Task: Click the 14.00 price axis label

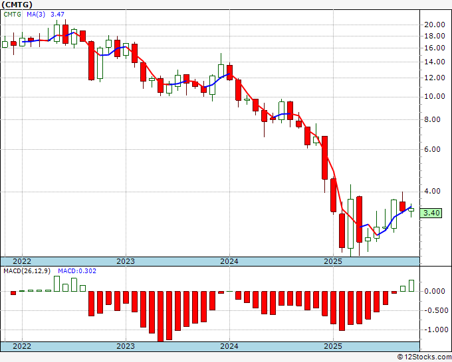Action: tap(435, 62)
